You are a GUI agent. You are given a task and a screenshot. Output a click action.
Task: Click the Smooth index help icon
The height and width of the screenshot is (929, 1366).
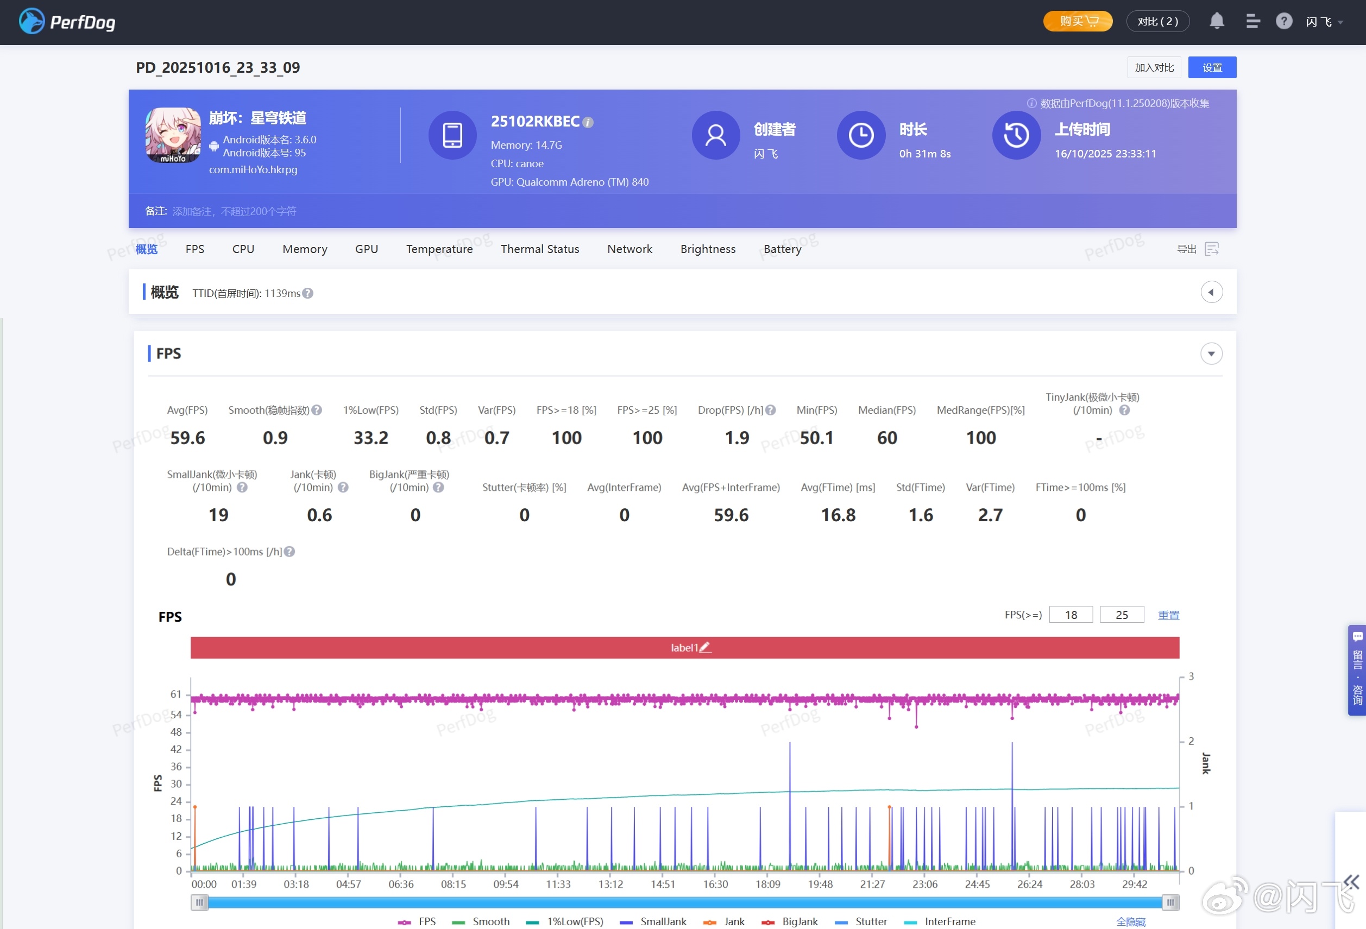[x=317, y=410]
